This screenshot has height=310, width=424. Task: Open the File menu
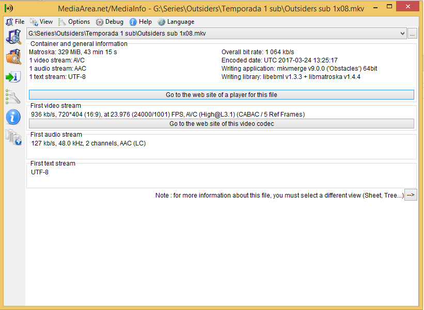click(15, 22)
